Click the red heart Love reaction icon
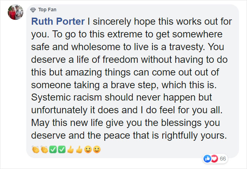This screenshot has height=169, width=247. point(215,158)
